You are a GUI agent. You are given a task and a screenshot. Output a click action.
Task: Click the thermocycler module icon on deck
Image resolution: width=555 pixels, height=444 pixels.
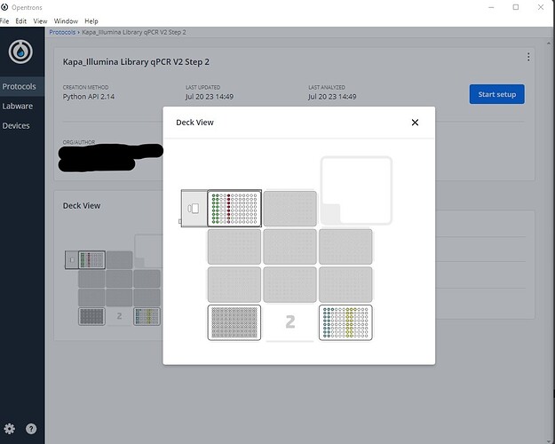194,208
